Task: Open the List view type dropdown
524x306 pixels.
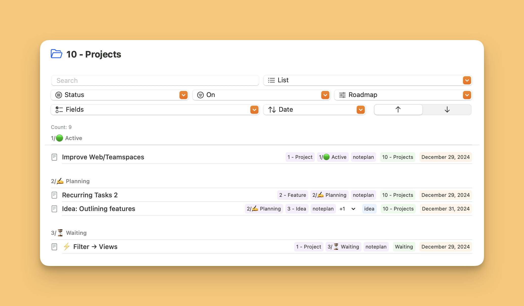Action: pos(467,80)
